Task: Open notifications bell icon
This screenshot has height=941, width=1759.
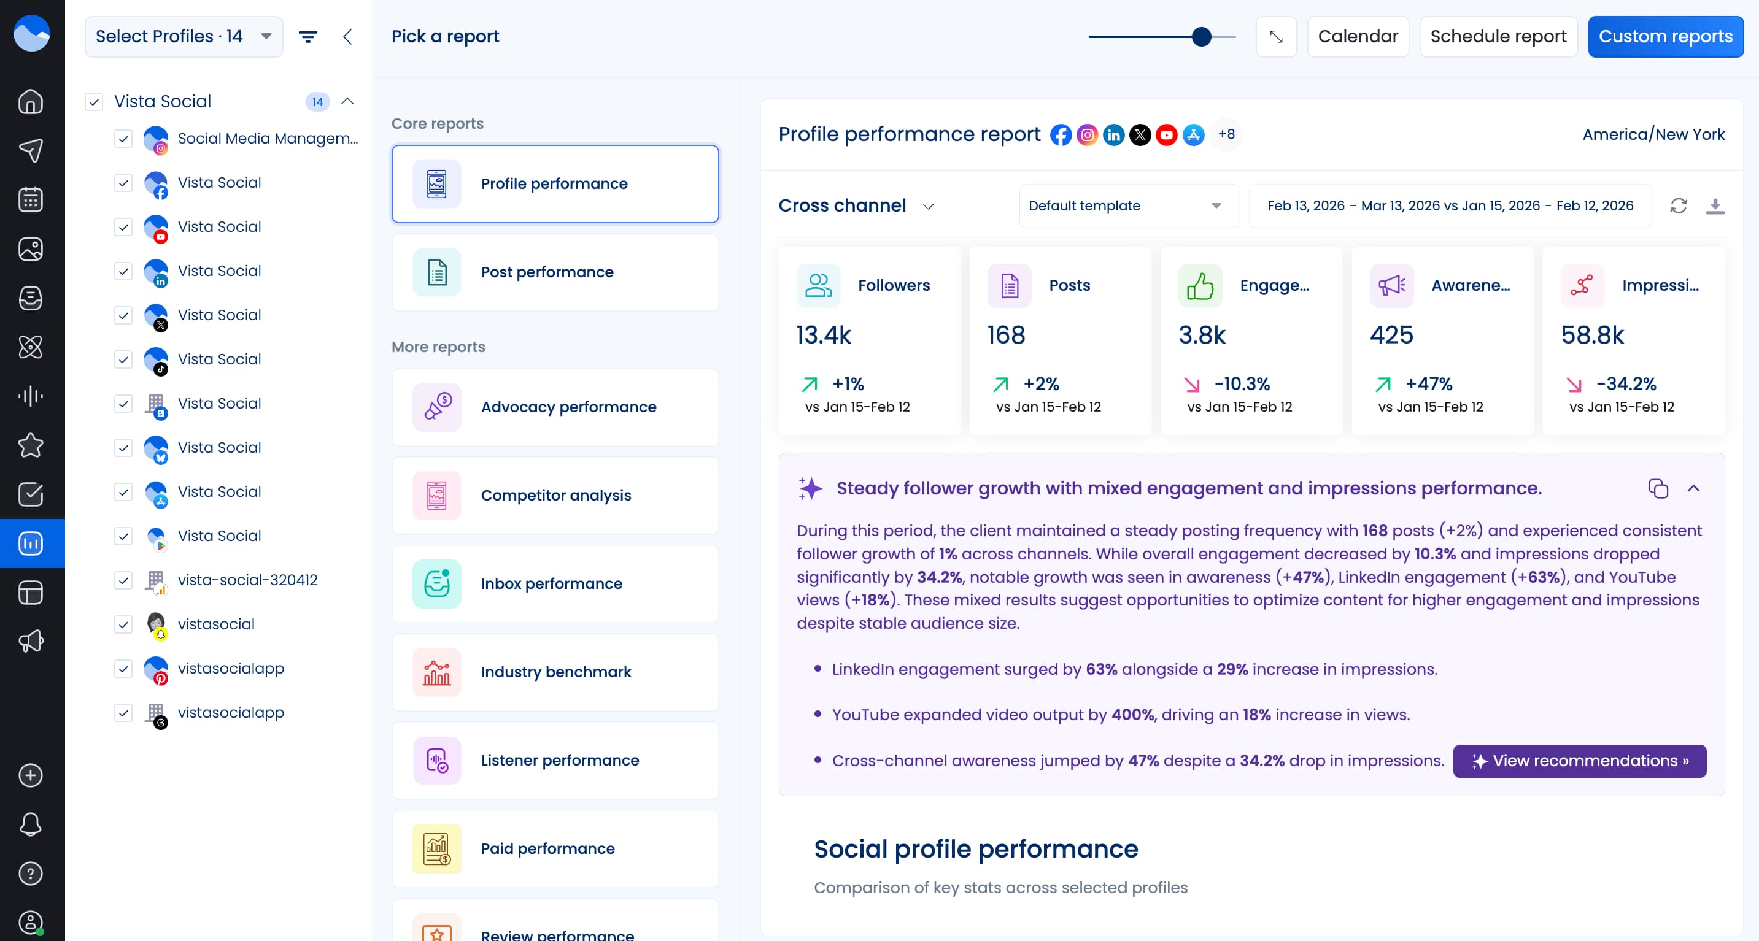Action: coord(31,824)
